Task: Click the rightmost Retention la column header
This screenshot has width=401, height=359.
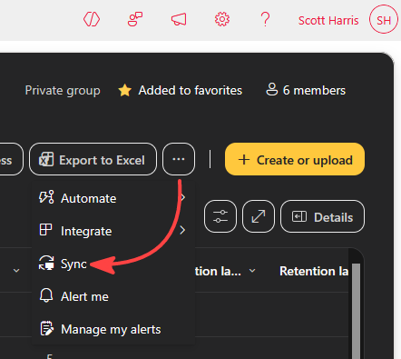Action: 314,271
